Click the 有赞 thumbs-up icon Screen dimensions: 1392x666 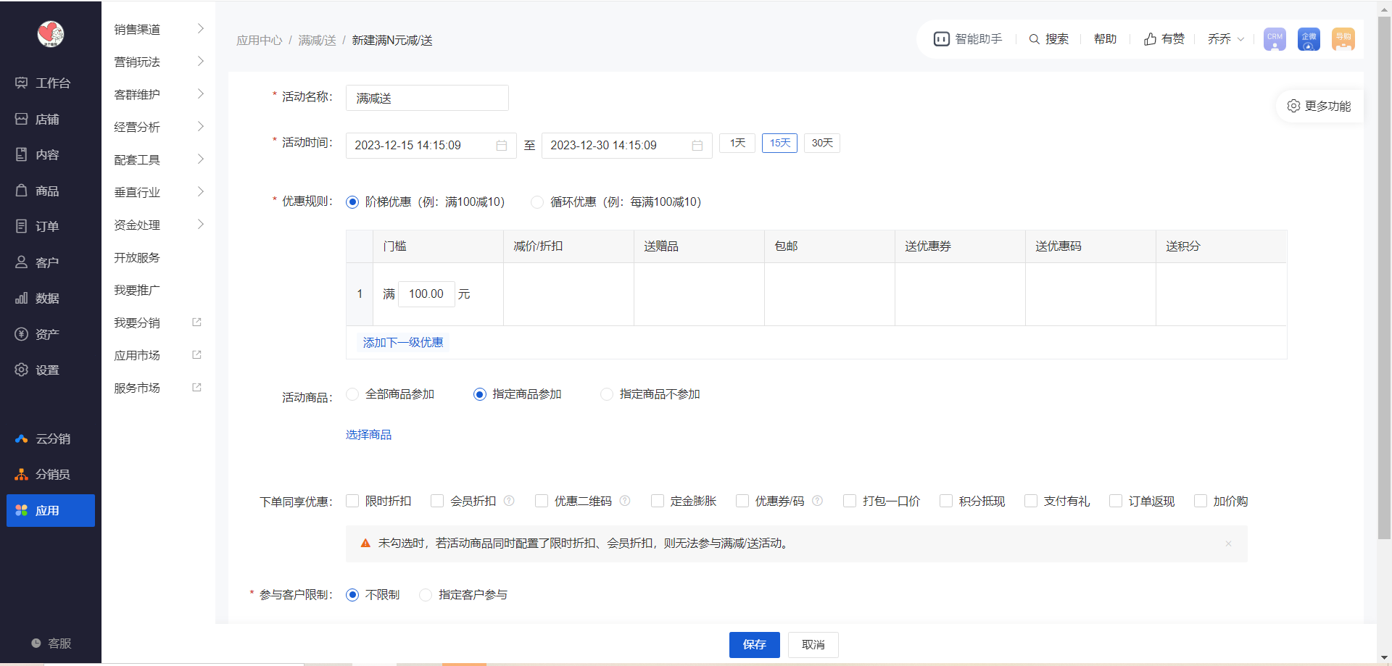point(1150,39)
